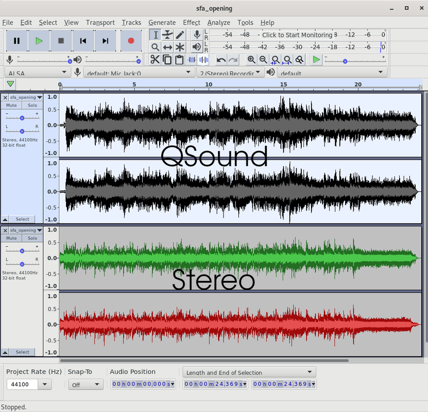Click the Pause transport button
The image size is (428, 412).
16,41
